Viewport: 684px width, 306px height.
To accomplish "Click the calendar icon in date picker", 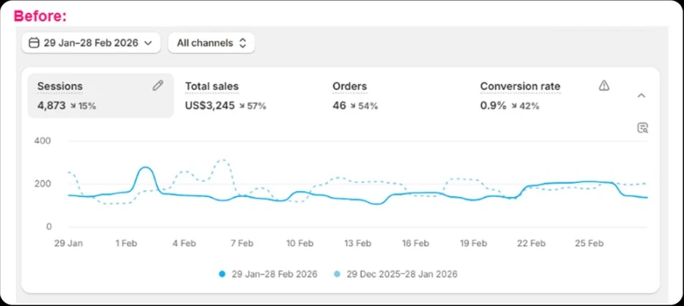I will (x=34, y=42).
